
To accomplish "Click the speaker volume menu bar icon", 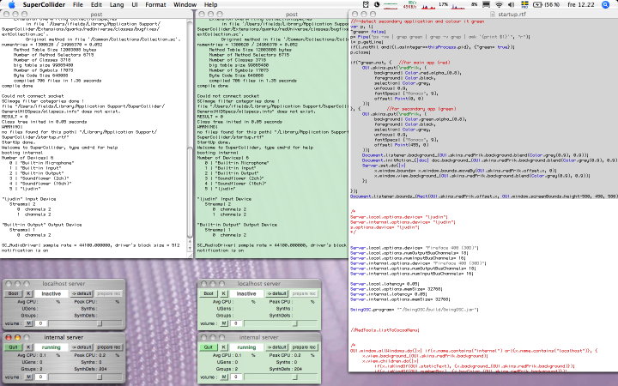I will tap(512, 5).
